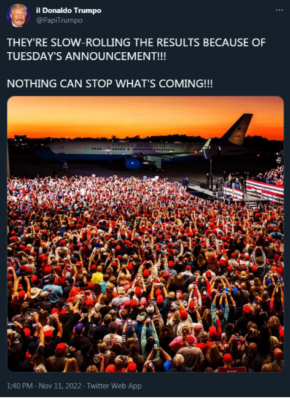This screenshot has width=290, height=399.
Task: Click the UNITED STATES OF AMERICA lettering
Action: click(x=153, y=146)
